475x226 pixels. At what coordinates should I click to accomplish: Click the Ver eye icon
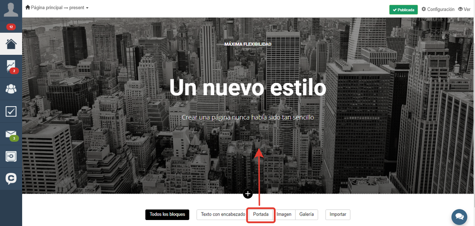click(x=460, y=9)
